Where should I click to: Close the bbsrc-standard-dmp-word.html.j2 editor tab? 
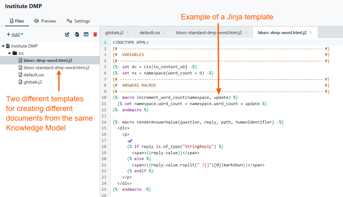click(x=246, y=33)
